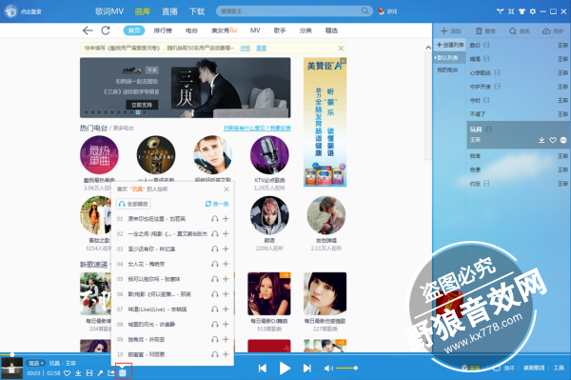571x380 pixels.
Task: Click 全部播放 button in the popup
Action: (133, 204)
